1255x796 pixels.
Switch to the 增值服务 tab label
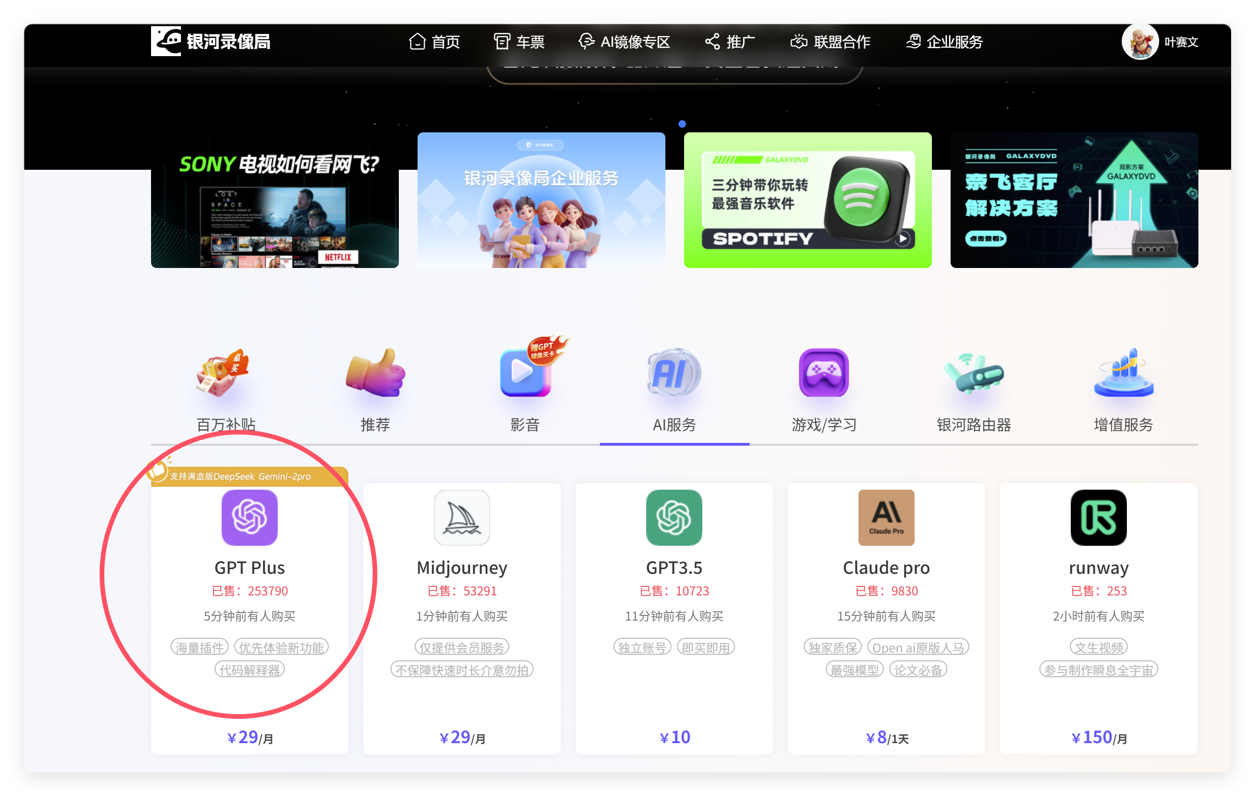pyautogui.click(x=1123, y=425)
